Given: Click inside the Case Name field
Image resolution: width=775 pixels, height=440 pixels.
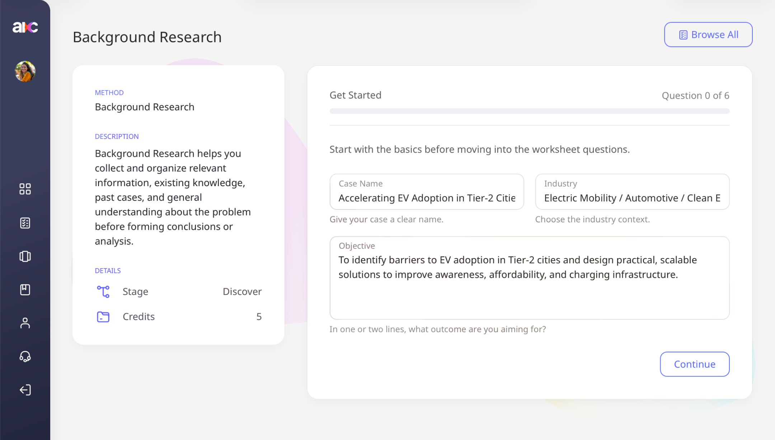Looking at the screenshot, I should click(x=426, y=192).
